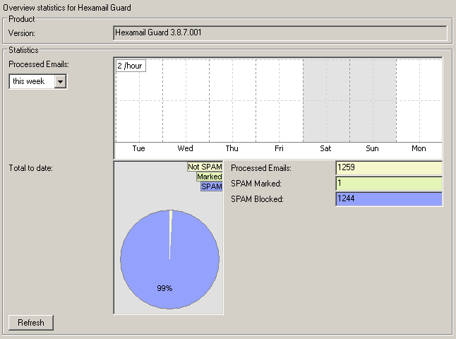This screenshot has width=456, height=339.
Task: Click the Sat label on chart axis
Action: [325, 149]
